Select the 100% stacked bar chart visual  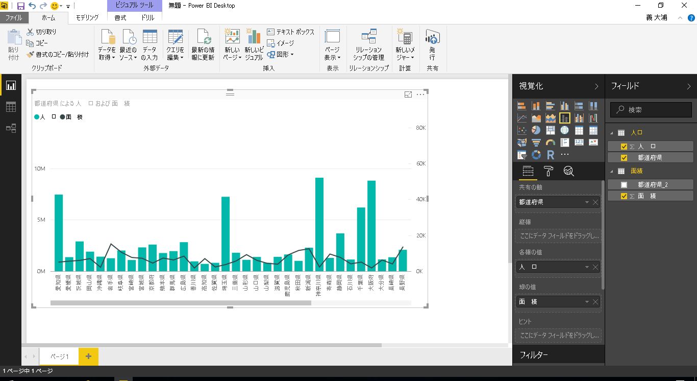pyautogui.click(x=579, y=106)
